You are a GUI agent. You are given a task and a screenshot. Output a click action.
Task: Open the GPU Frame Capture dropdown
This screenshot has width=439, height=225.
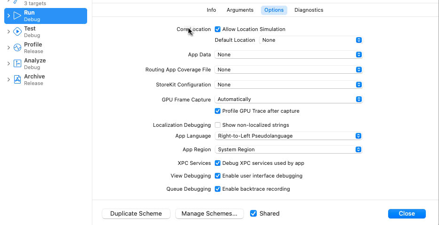tap(288, 100)
